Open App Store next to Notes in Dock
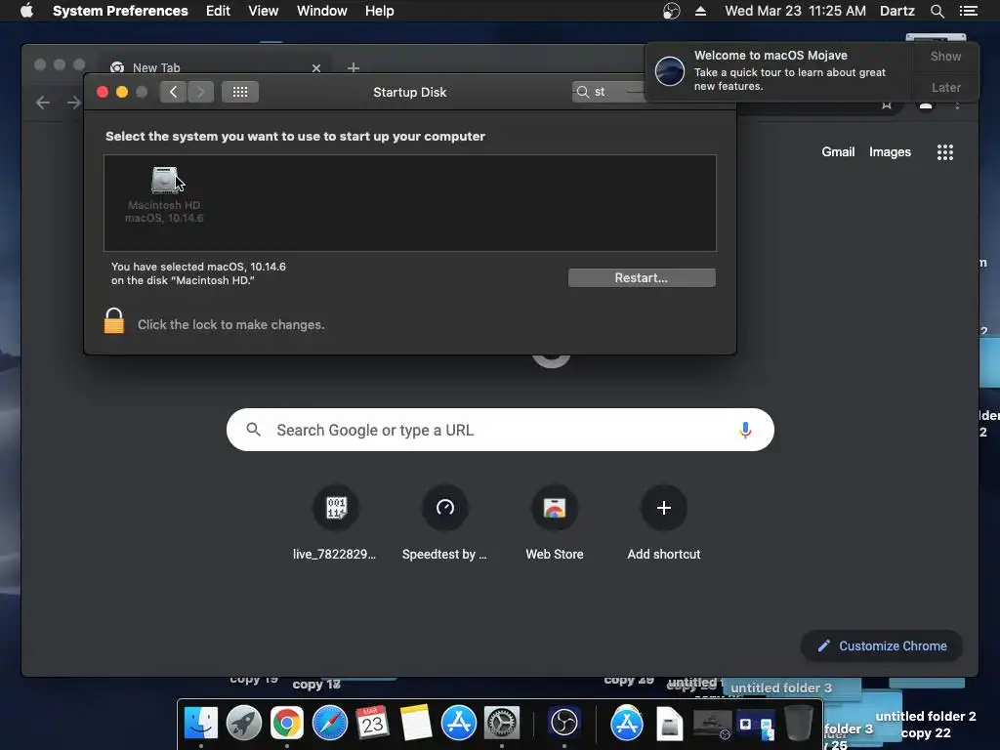 coord(459,724)
